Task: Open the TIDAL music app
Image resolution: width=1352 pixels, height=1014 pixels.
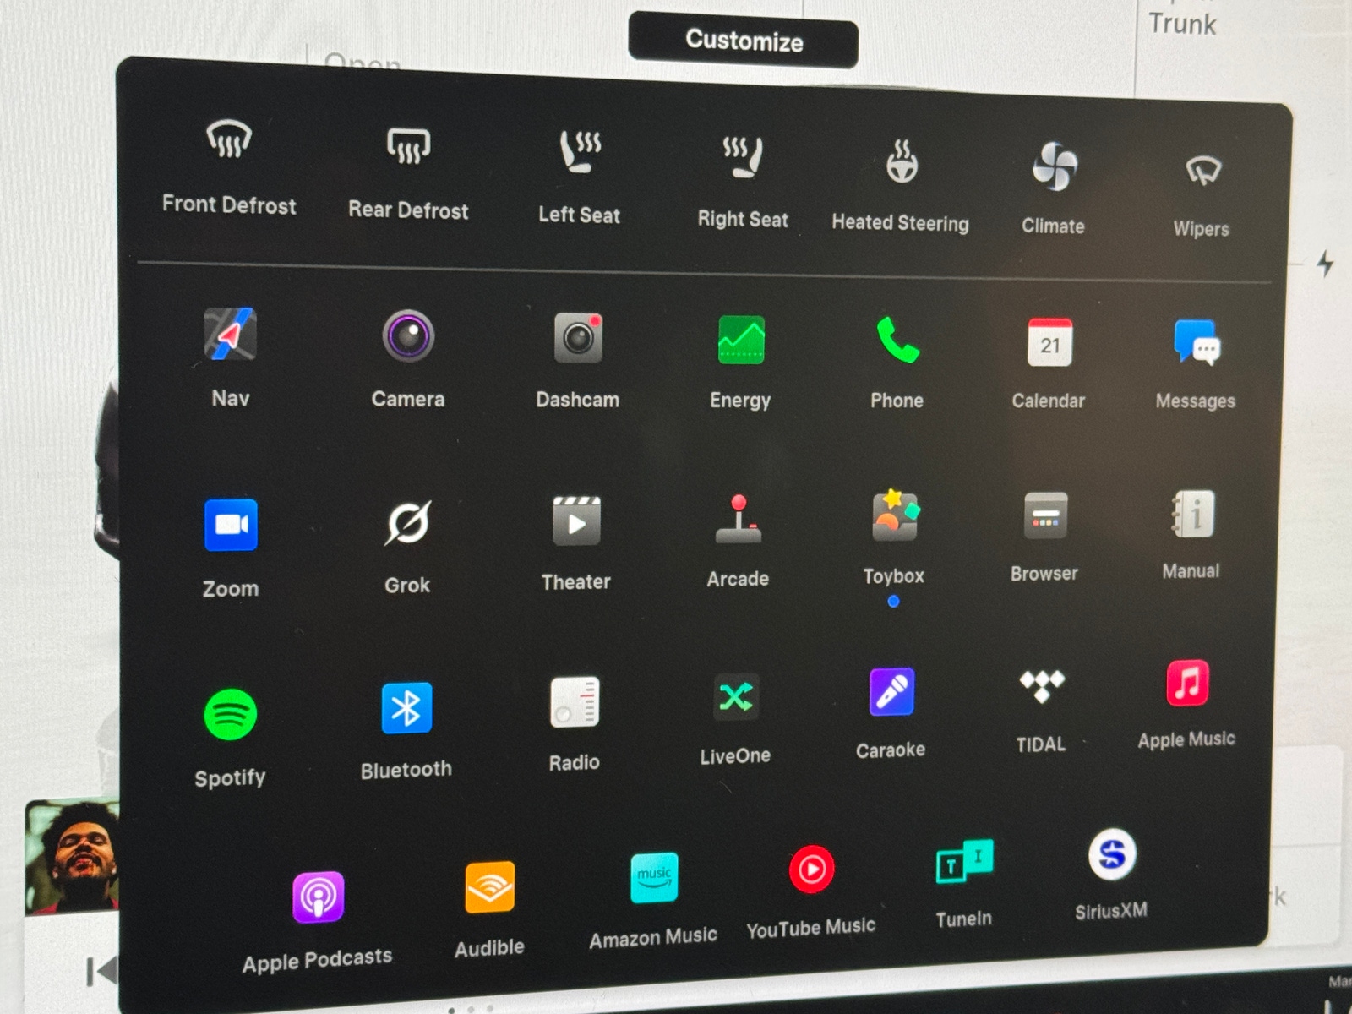Action: coord(1041,686)
